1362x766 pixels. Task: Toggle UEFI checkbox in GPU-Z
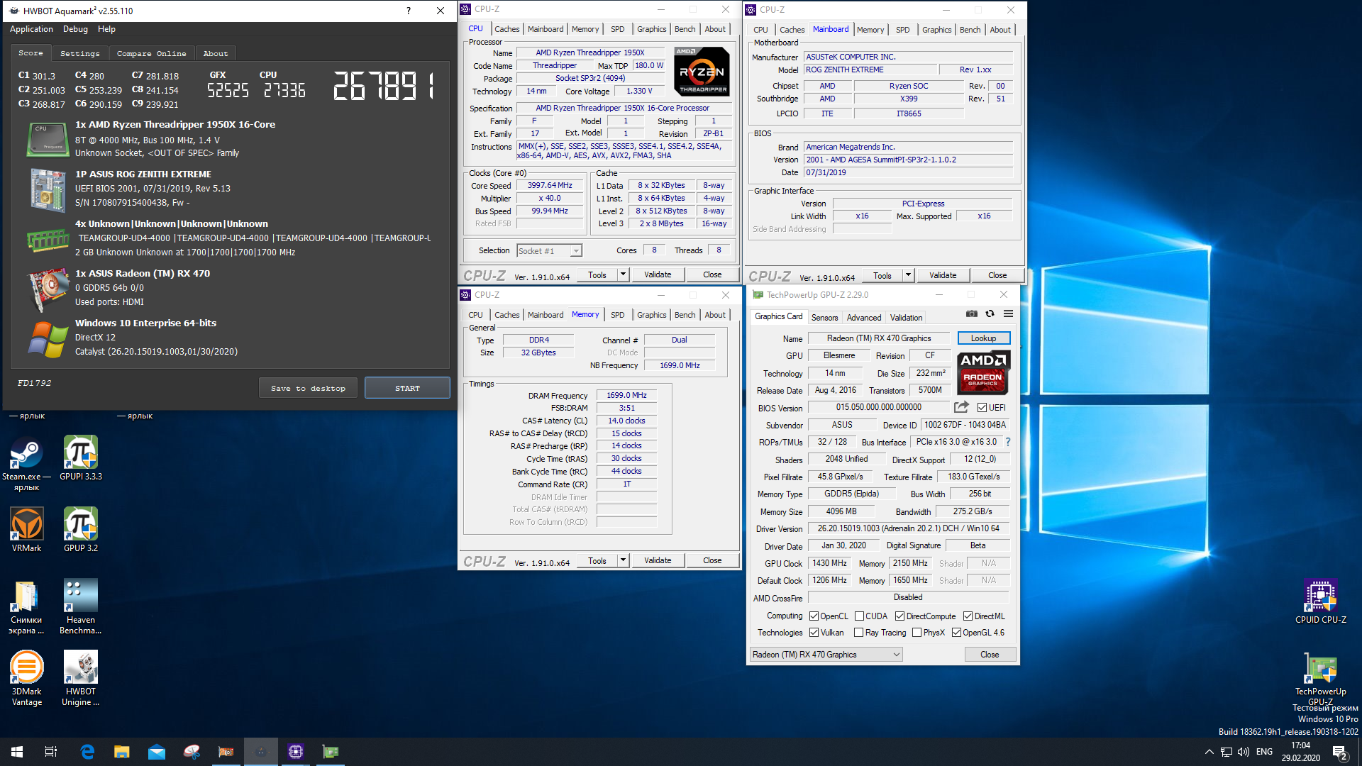click(982, 408)
